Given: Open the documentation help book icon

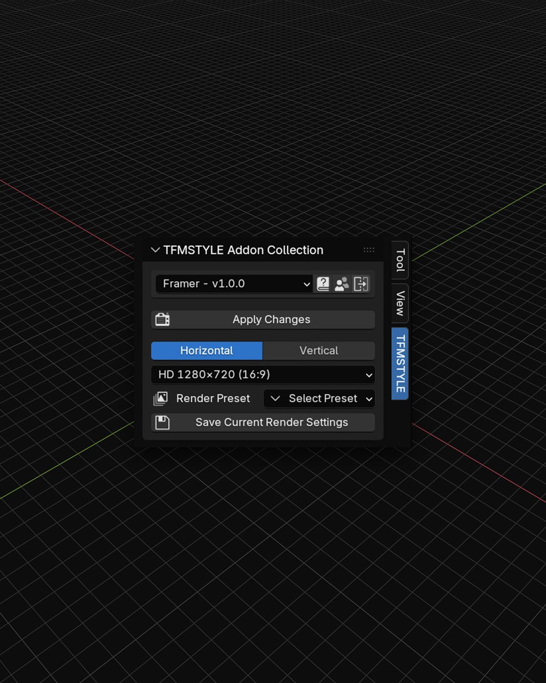Looking at the screenshot, I should tap(323, 283).
